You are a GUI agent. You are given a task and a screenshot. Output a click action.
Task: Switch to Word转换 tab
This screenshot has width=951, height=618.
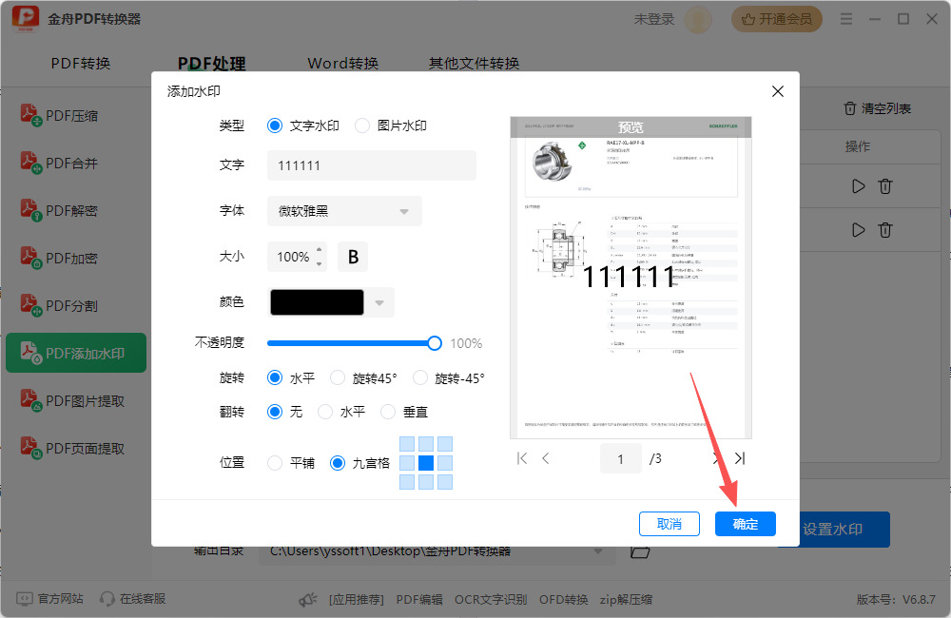[342, 63]
